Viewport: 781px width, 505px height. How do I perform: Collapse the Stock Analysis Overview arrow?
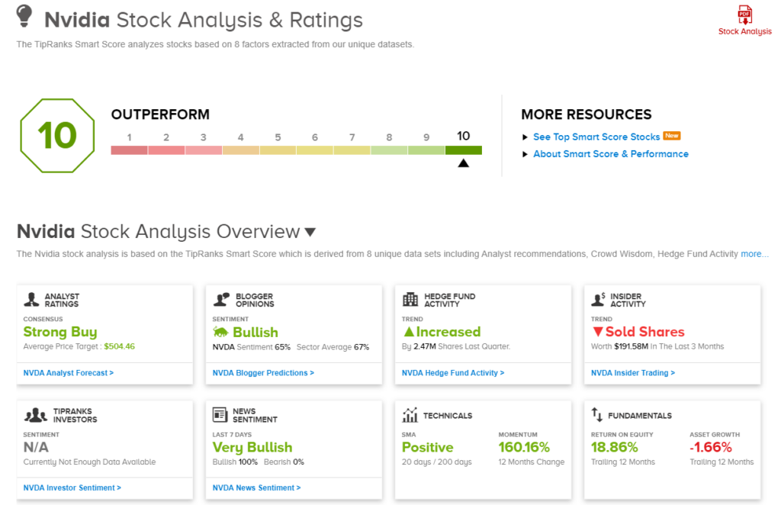tap(310, 233)
